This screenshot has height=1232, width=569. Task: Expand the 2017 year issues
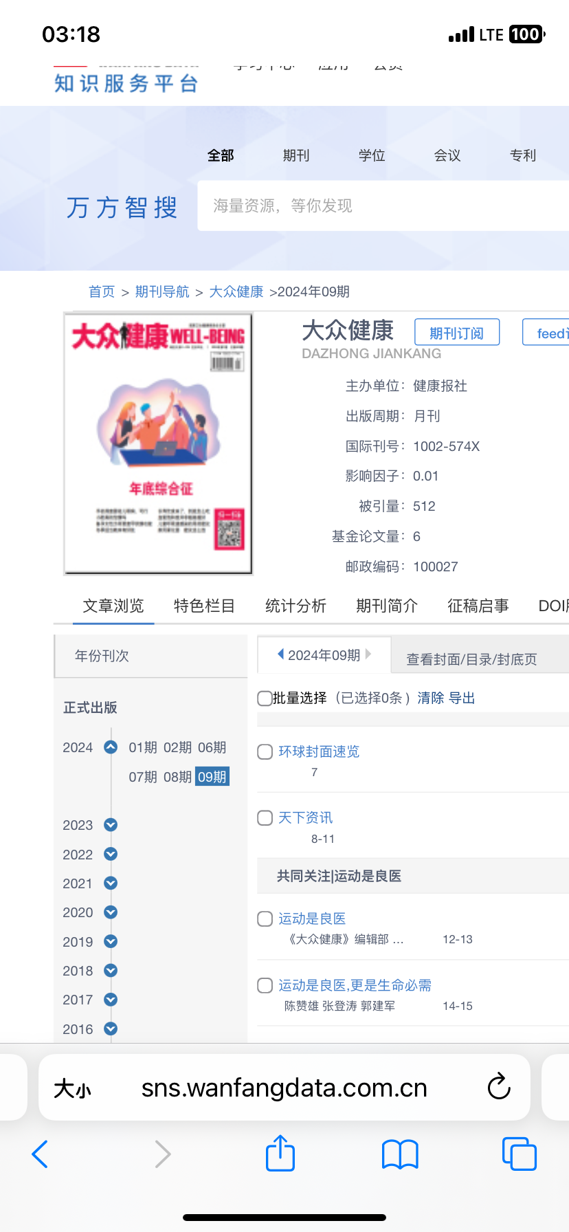click(x=111, y=1000)
